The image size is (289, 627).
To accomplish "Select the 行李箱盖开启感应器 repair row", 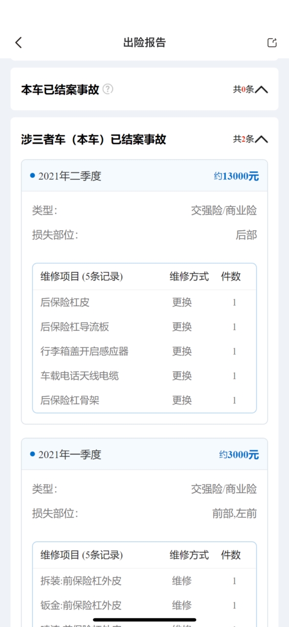I will (144, 351).
